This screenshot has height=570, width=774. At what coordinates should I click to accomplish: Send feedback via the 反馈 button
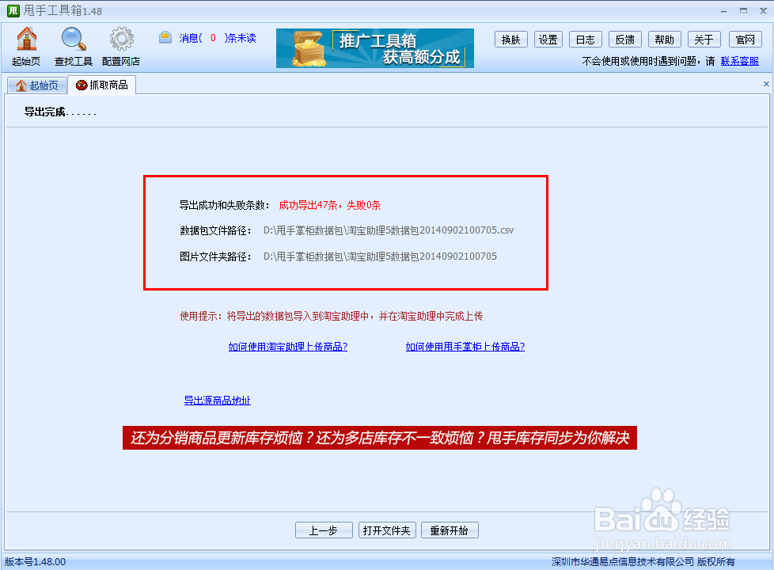(625, 39)
